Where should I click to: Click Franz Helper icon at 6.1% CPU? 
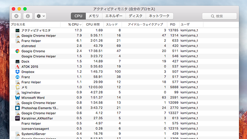[17, 41]
